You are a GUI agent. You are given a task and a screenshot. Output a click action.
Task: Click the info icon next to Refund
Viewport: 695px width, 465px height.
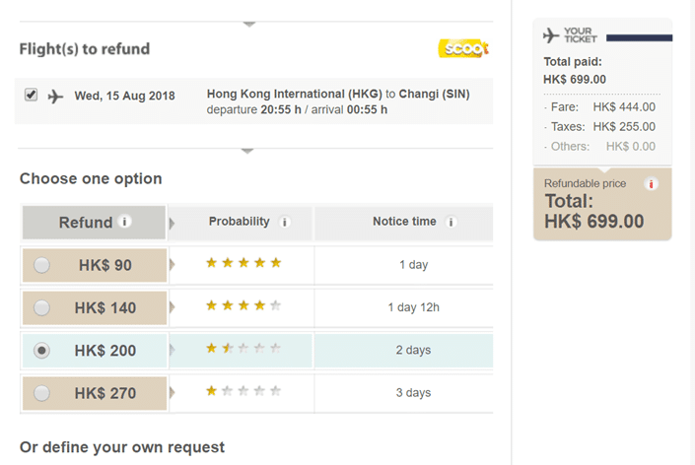[124, 222]
